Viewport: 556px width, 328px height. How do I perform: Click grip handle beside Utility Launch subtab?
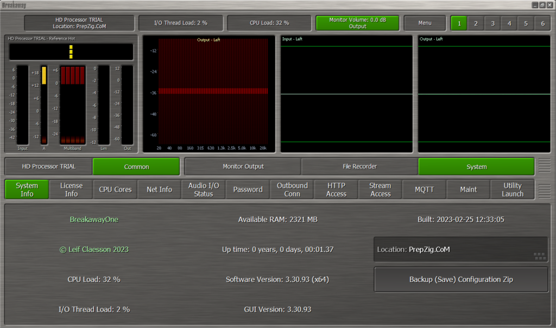point(544,191)
